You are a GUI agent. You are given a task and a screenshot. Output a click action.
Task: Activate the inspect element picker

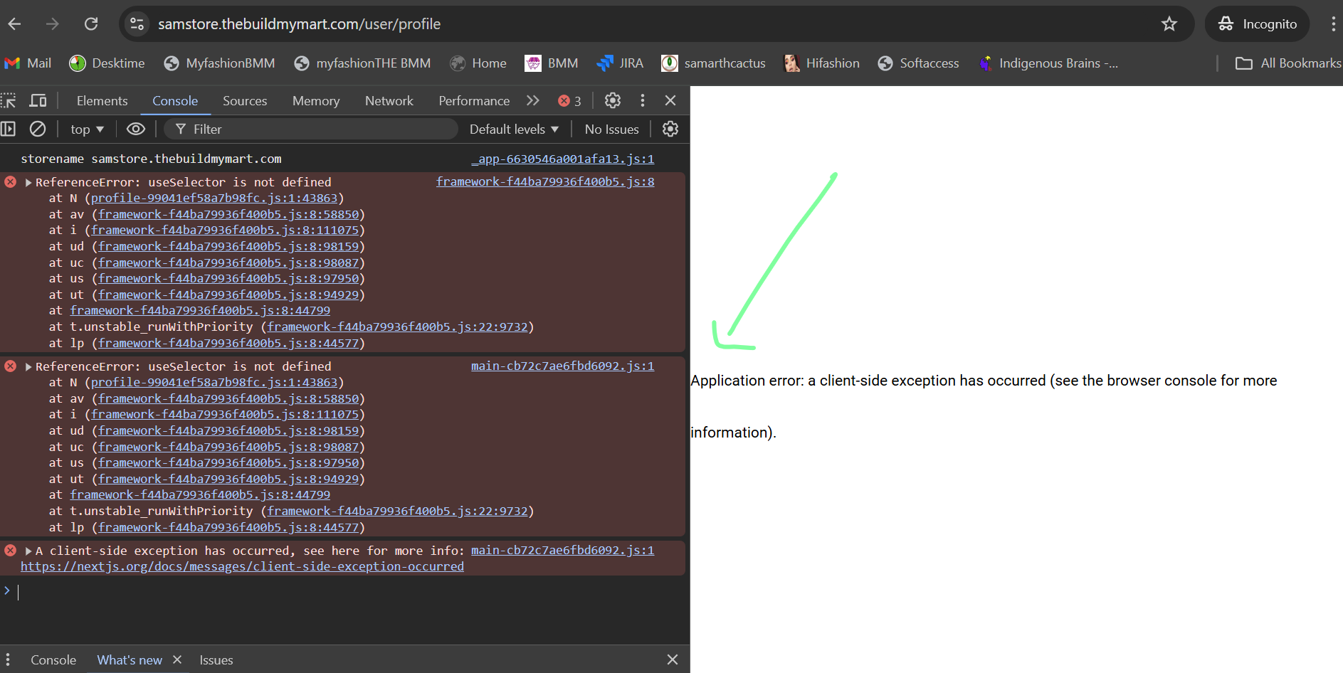tap(9, 101)
